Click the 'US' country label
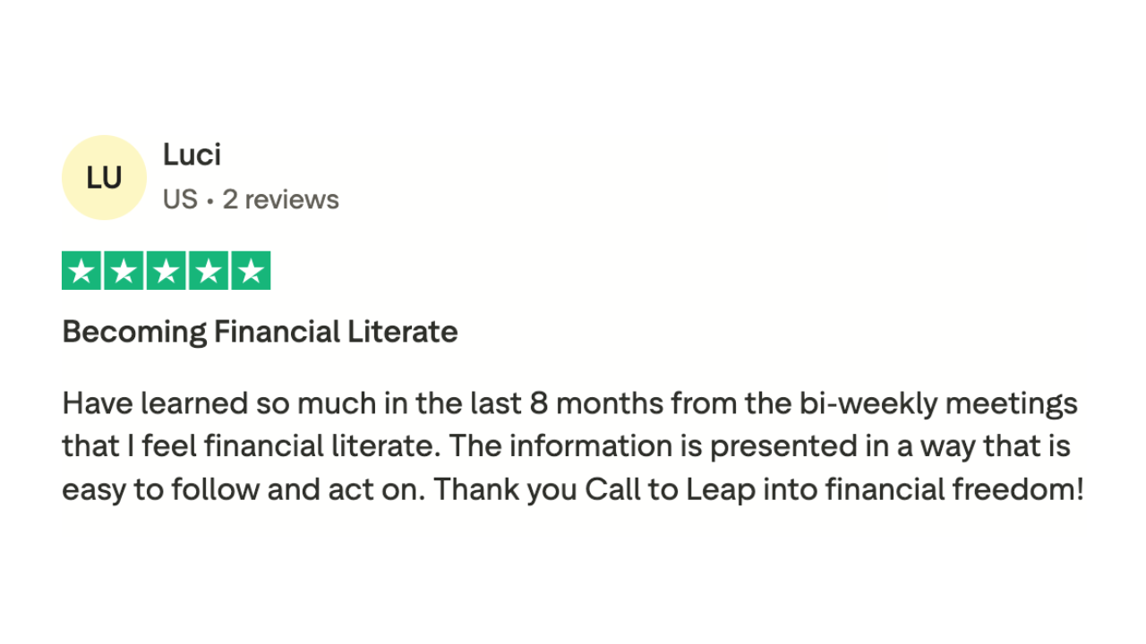The height and width of the screenshot is (644, 1146). [x=180, y=199]
